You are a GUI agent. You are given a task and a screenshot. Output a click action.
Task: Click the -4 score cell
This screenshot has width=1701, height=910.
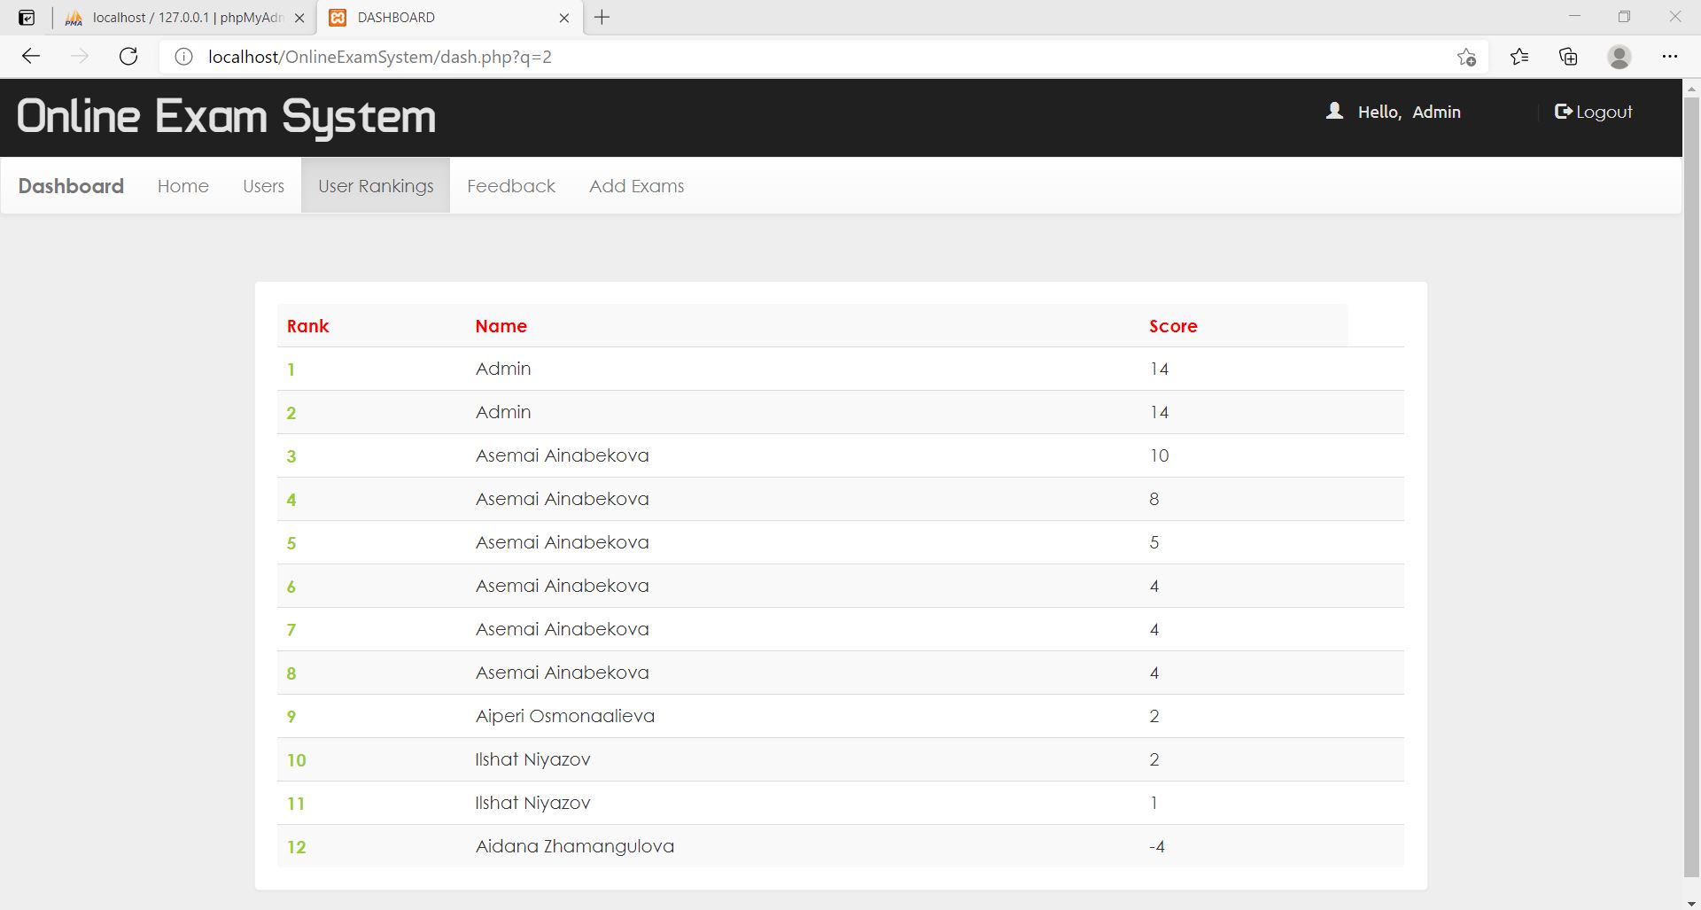[x=1157, y=846]
